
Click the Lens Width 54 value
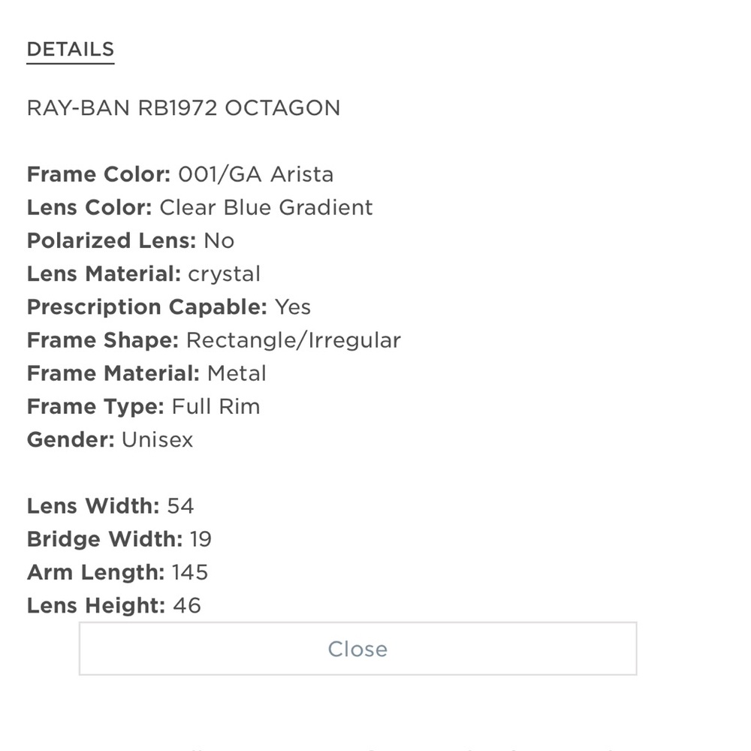[180, 506]
